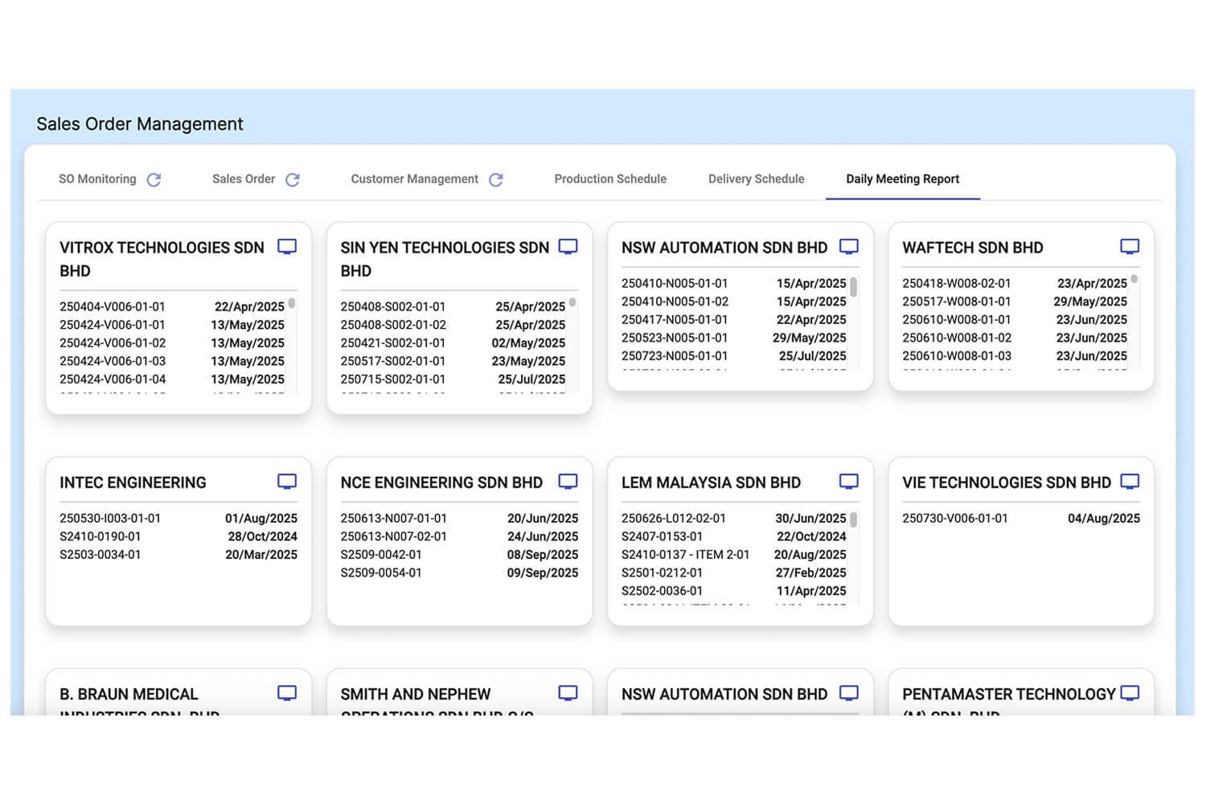
Task: Open monitor icon on VIE Technologies card
Action: [1130, 482]
